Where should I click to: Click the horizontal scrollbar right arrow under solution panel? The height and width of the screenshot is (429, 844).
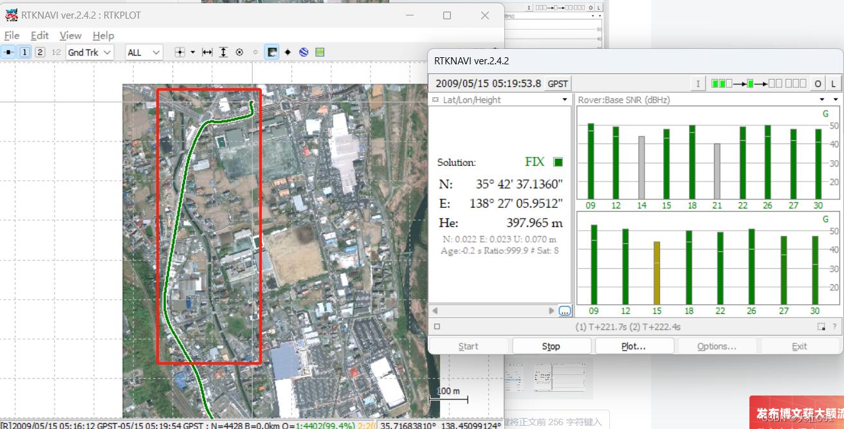click(x=551, y=311)
